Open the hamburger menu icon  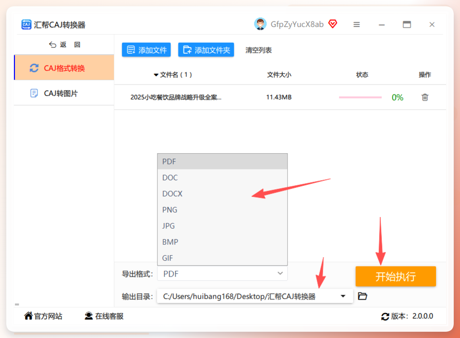click(356, 24)
